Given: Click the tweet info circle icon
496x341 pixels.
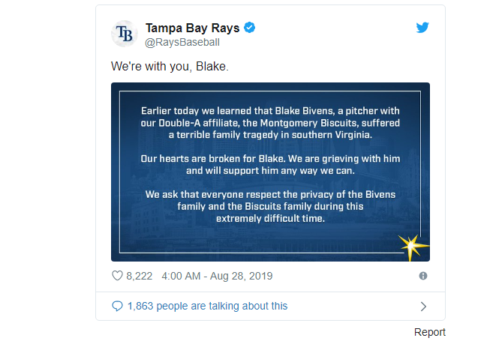Looking at the screenshot, I should coord(423,276).
